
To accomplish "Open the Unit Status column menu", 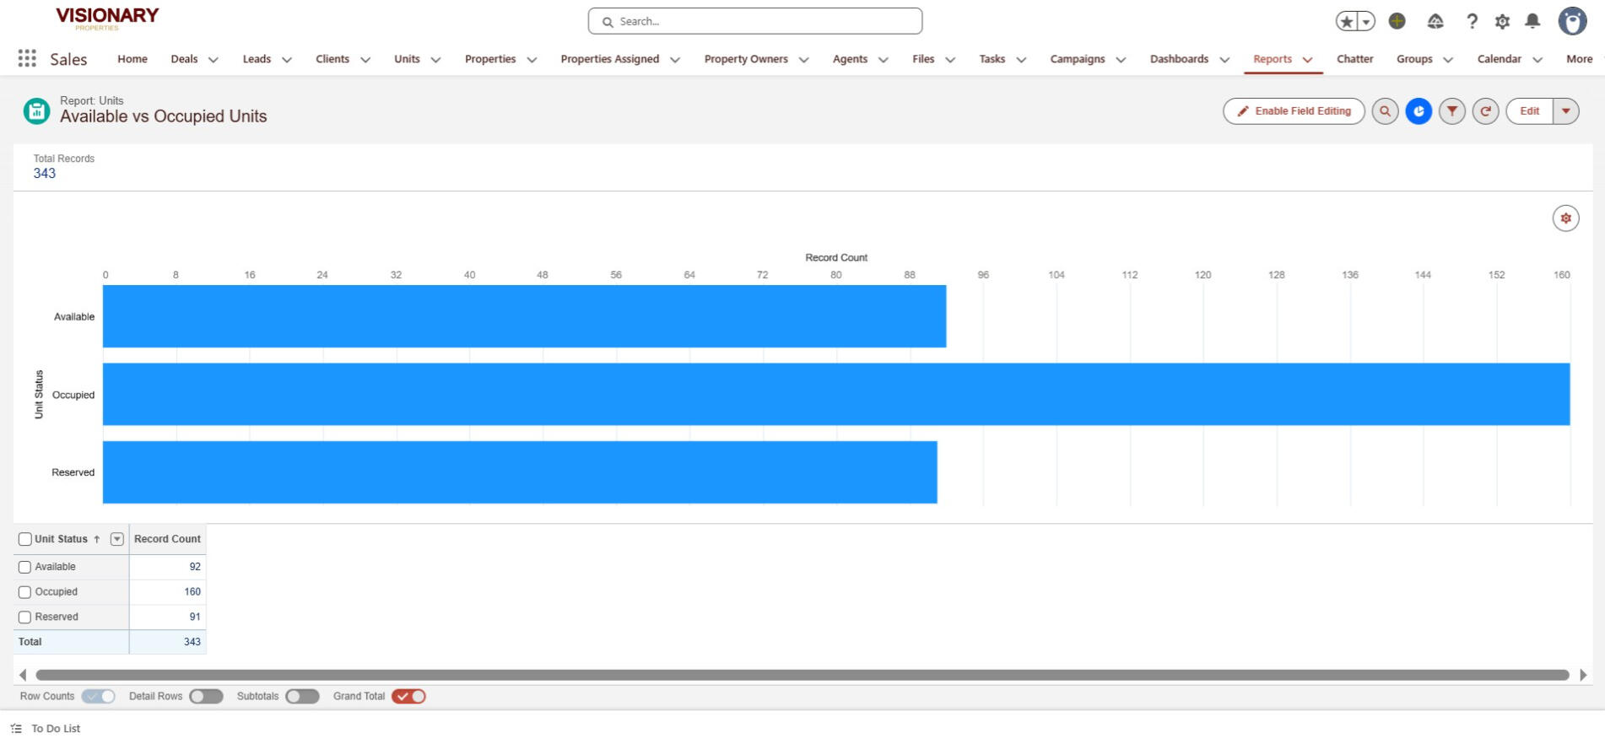I will point(117,539).
